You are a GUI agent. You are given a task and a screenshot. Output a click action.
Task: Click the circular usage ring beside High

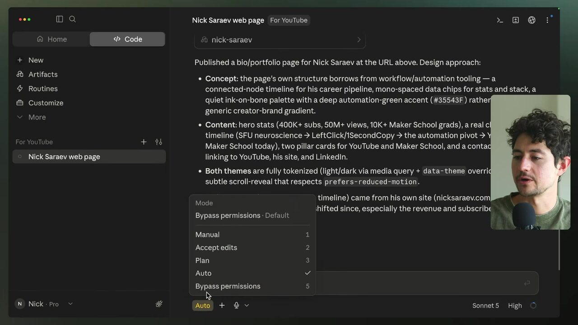click(x=533, y=306)
